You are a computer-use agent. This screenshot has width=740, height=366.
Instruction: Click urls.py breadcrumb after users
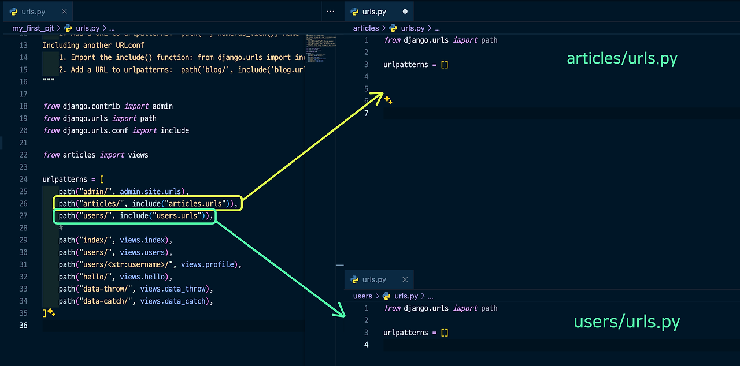406,296
